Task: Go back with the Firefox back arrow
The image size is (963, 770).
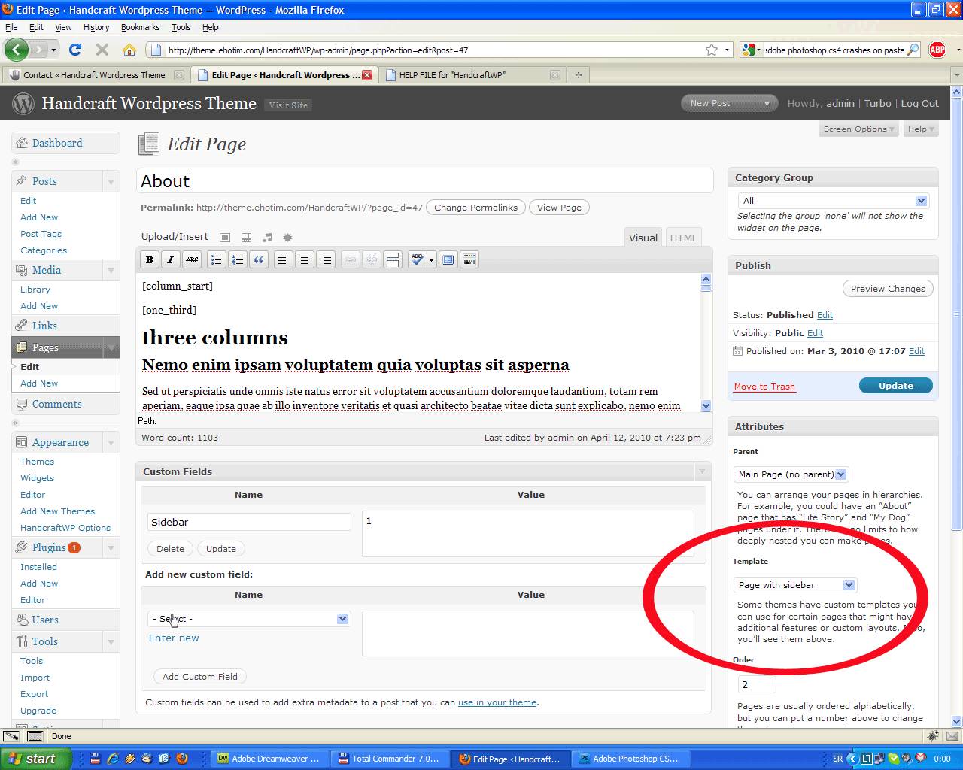Action: (17, 50)
